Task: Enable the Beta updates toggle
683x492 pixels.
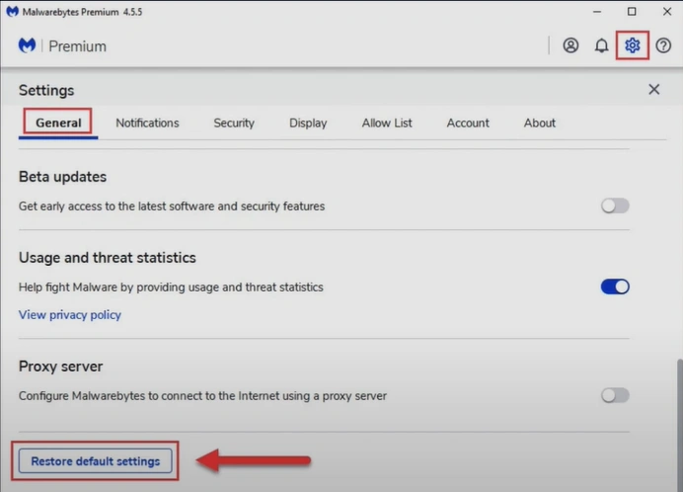Action: [615, 205]
